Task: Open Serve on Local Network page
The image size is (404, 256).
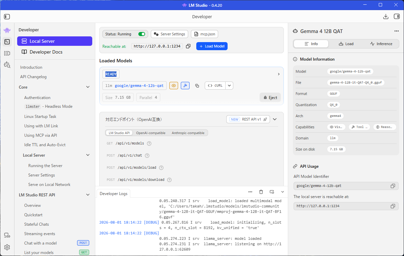Action: click(49, 185)
